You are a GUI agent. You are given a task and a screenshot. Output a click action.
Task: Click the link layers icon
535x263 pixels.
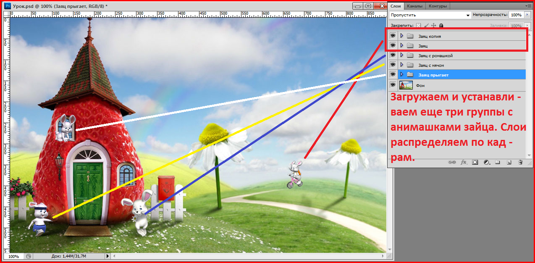pos(452,162)
